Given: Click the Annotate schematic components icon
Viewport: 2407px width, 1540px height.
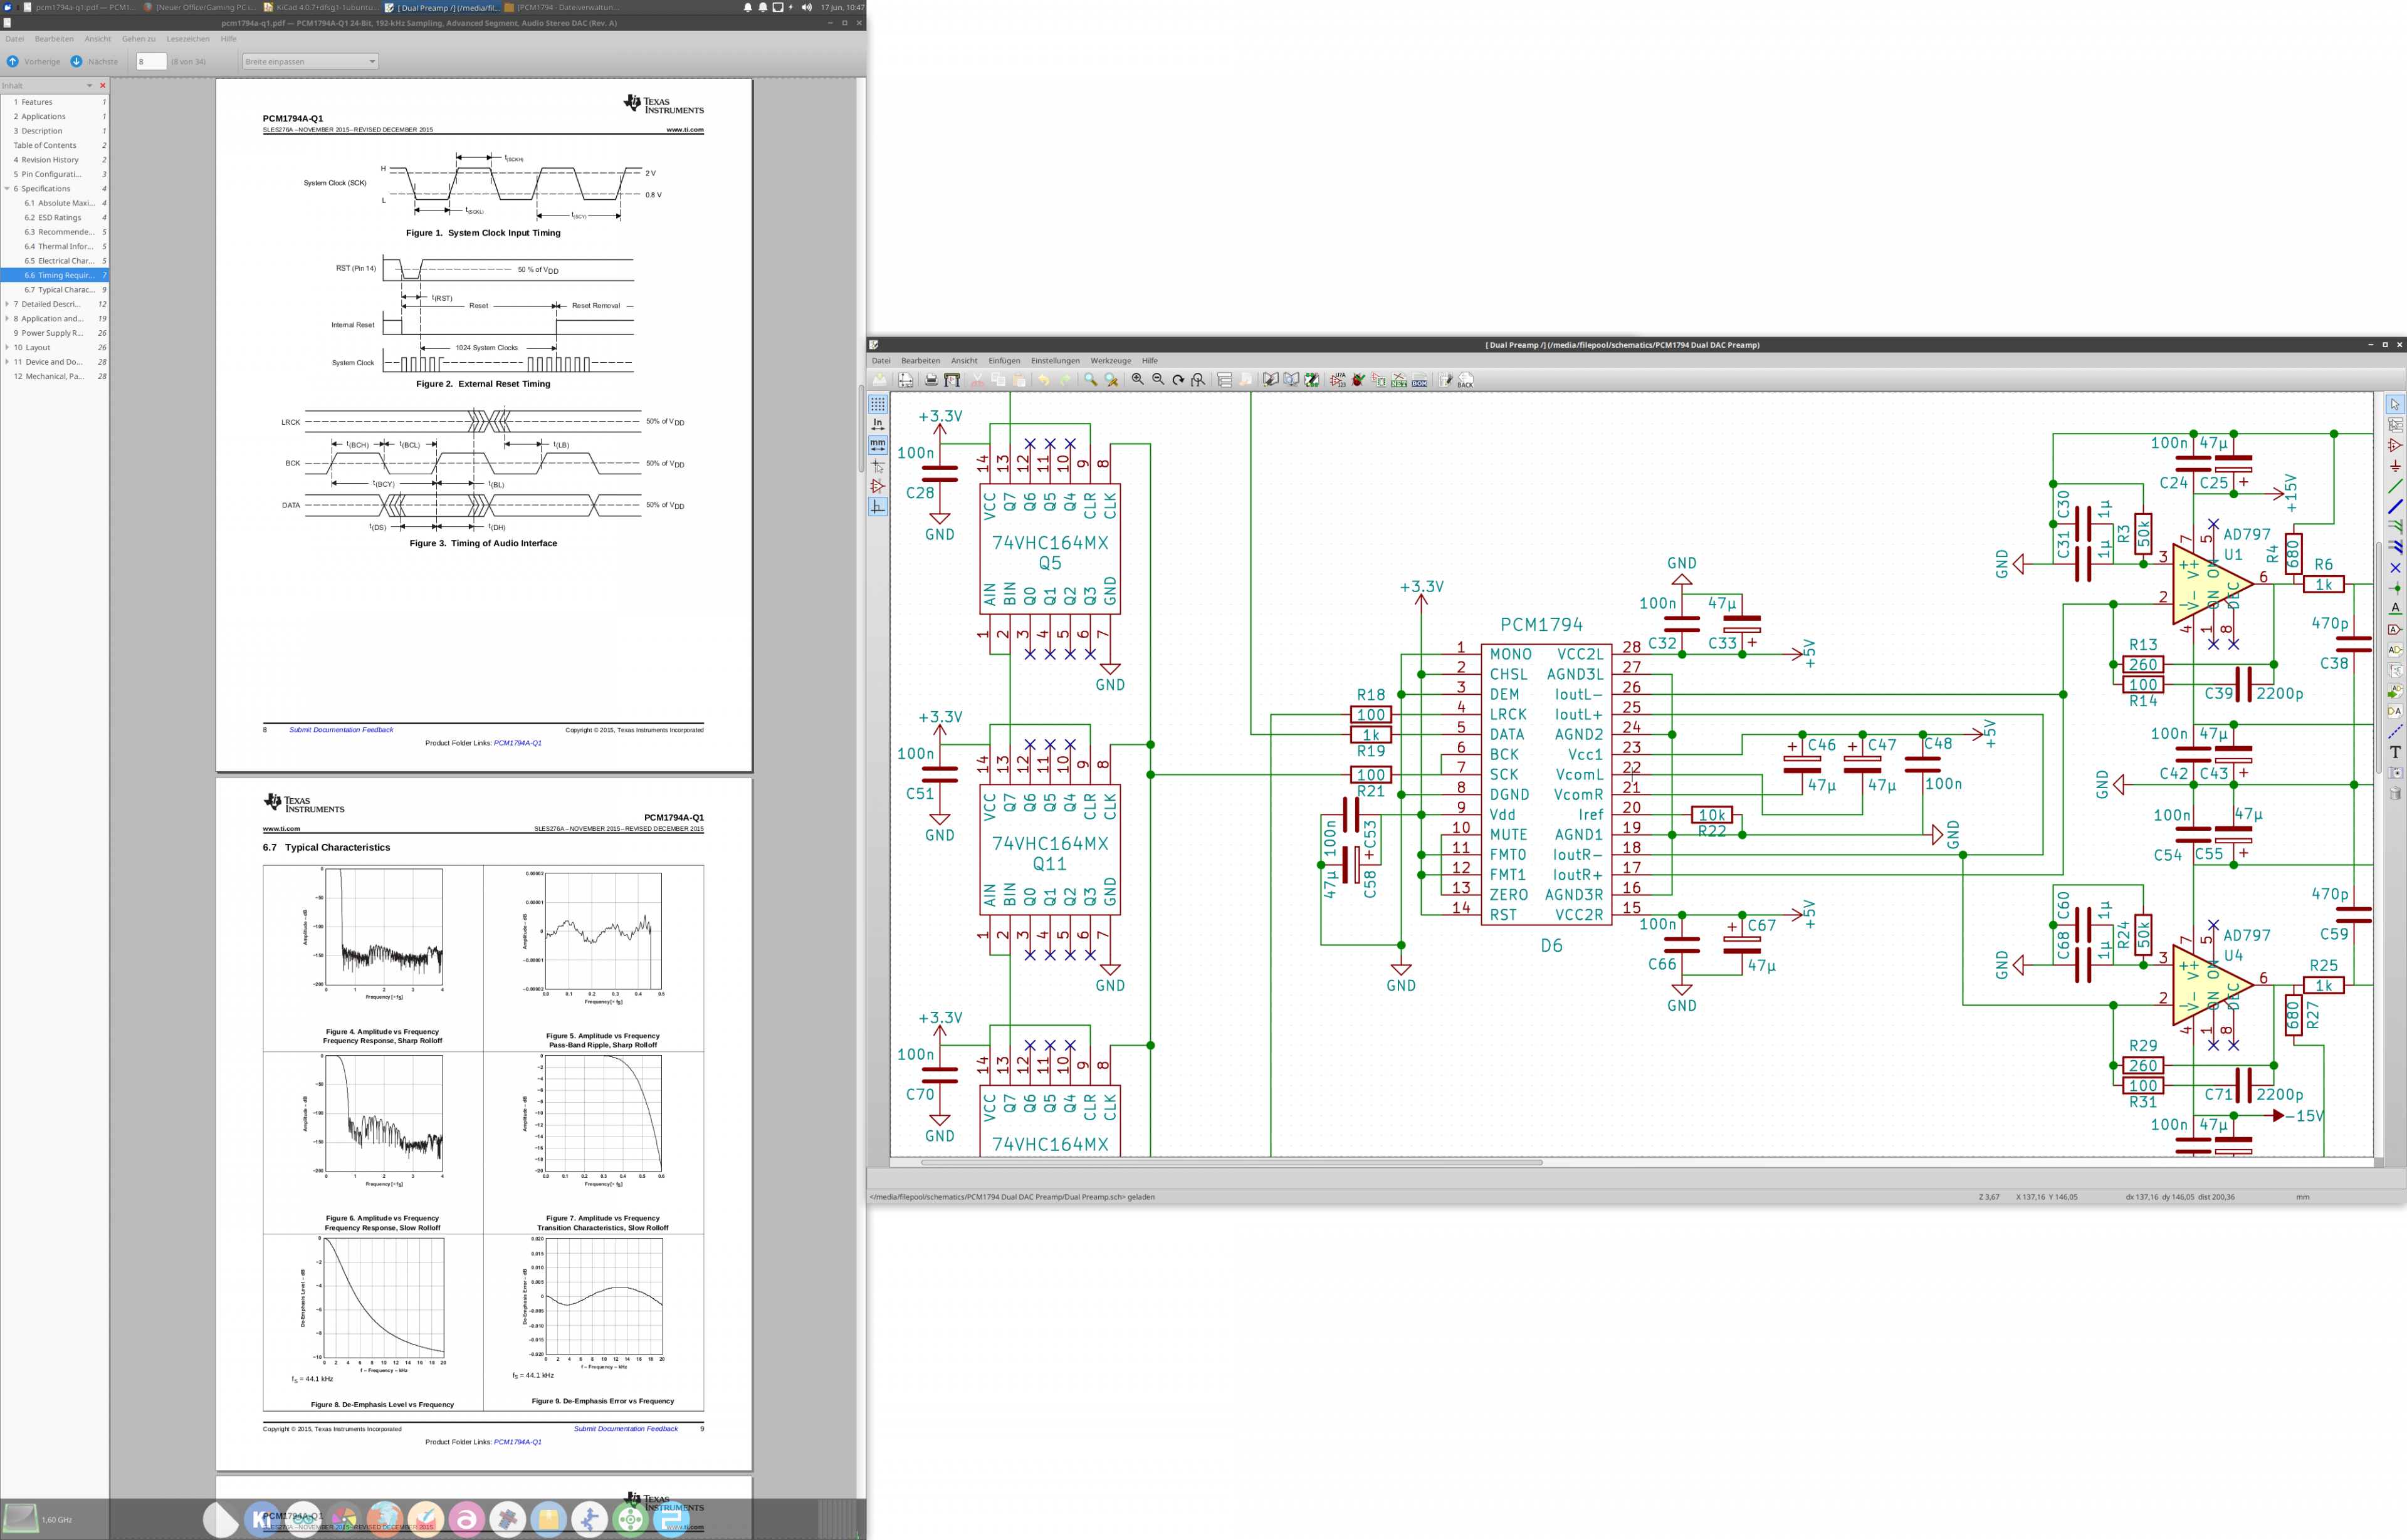Looking at the screenshot, I should (x=1338, y=380).
